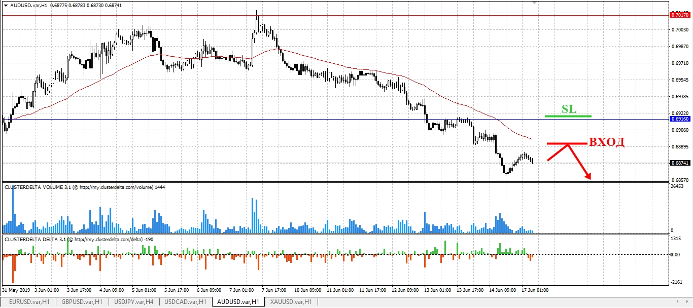
Task: Click the arrow beside the AUDUSD.var,H1 chart title
Action: (6, 5)
